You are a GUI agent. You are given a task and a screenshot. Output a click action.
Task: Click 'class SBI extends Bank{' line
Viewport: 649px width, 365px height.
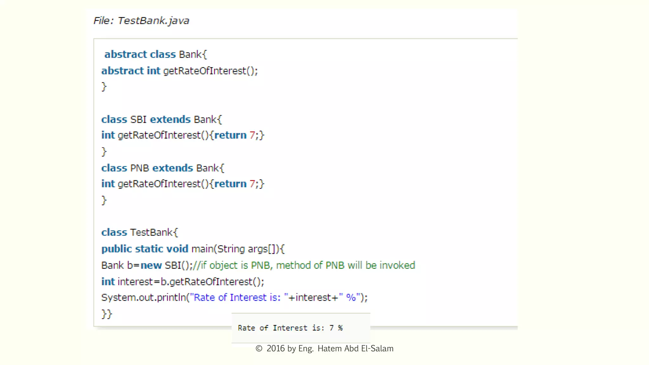coord(161,119)
